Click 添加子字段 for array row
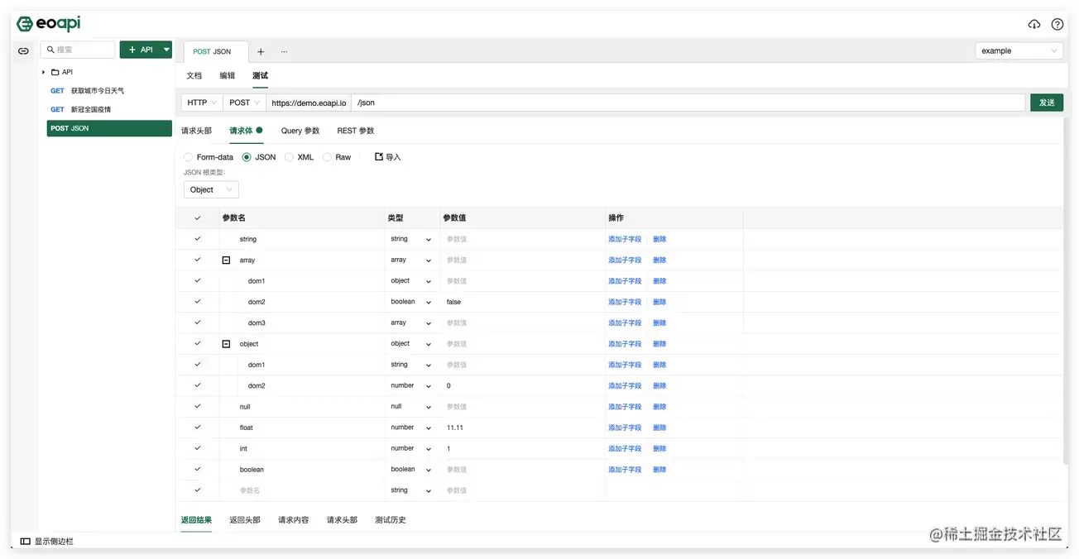Screen dimensions: 1079x559 [625, 260]
